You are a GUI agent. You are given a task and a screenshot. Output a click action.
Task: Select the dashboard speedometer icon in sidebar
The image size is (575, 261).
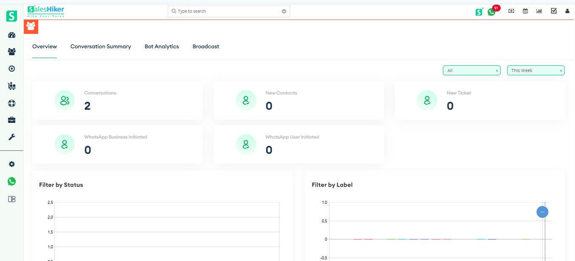pyautogui.click(x=11, y=35)
